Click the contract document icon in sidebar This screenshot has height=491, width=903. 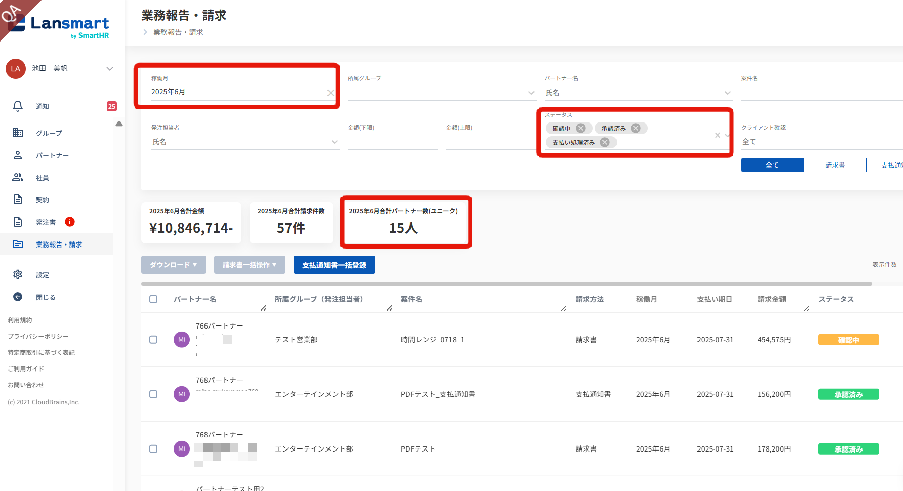point(18,199)
